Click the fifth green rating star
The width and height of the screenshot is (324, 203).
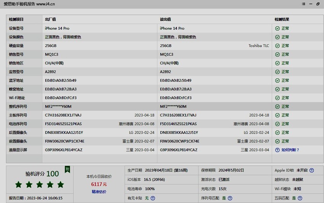(61, 184)
